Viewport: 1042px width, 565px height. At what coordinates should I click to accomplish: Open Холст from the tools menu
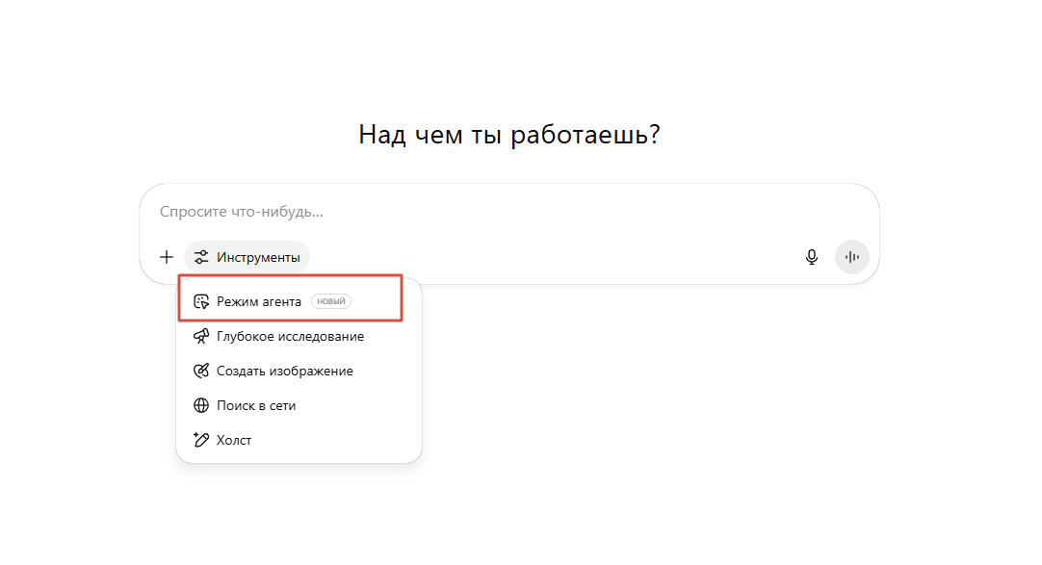pyautogui.click(x=233, y=440)
